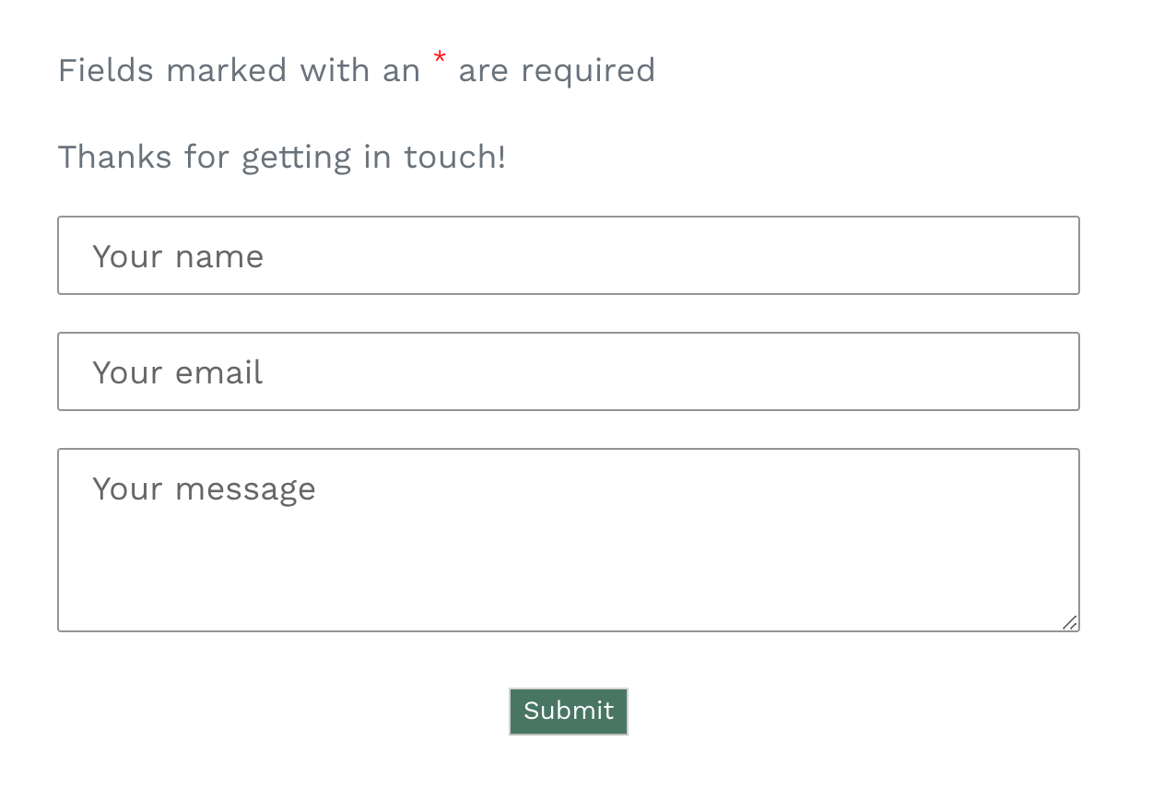Image resolution: width=1176 pixels, height=800 pixels.
Task: Send the contact form via Submit
Action: tap(569, 712)
